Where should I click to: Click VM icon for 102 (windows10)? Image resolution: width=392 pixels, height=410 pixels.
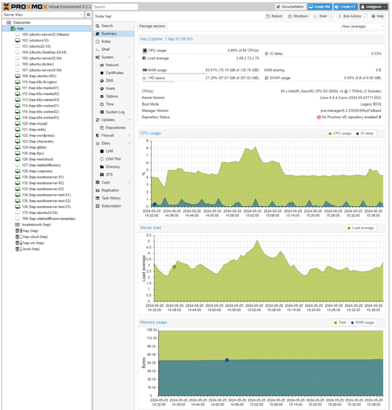click(x=18, y=41)
